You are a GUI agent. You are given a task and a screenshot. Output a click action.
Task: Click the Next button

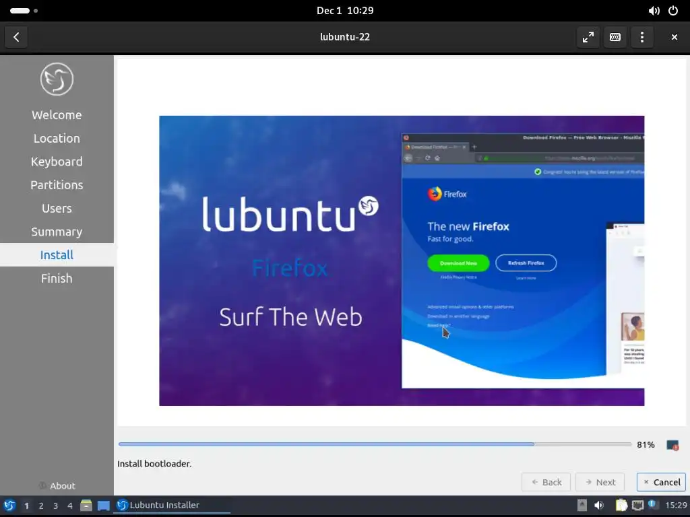pos(600,482)
